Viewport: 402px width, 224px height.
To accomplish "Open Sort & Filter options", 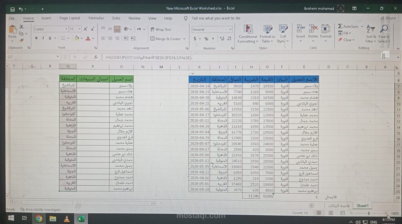I will point(371,34).
